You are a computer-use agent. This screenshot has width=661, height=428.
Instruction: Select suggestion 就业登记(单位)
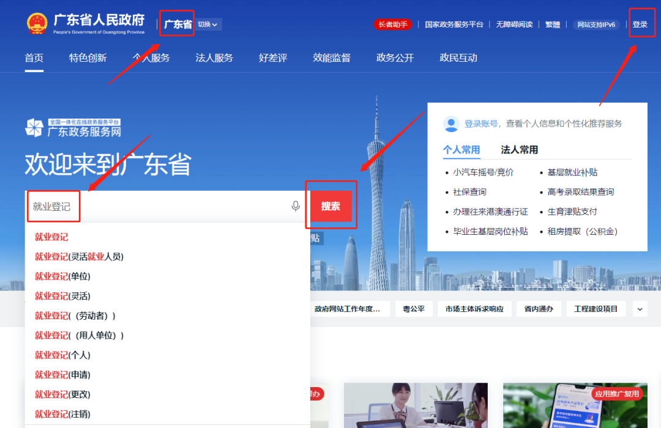[62, 276]
